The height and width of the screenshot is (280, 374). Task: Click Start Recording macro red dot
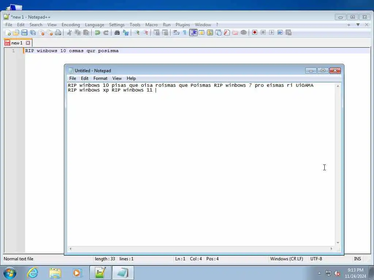(x=255, y=32)
